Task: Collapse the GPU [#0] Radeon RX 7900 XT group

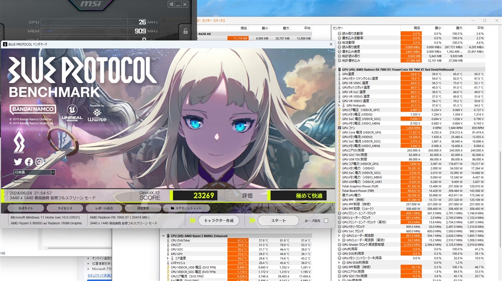Action: 335,70
